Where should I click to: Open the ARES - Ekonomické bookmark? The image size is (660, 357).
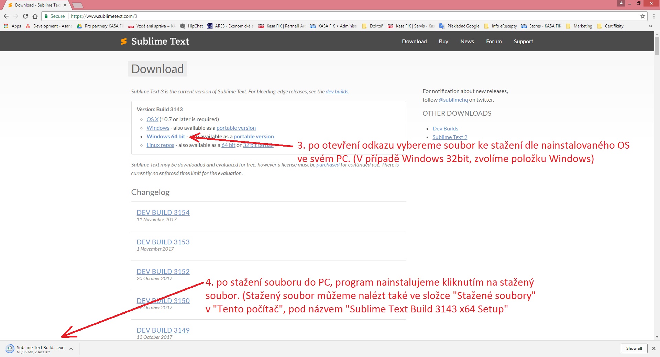tap(230, 26)
